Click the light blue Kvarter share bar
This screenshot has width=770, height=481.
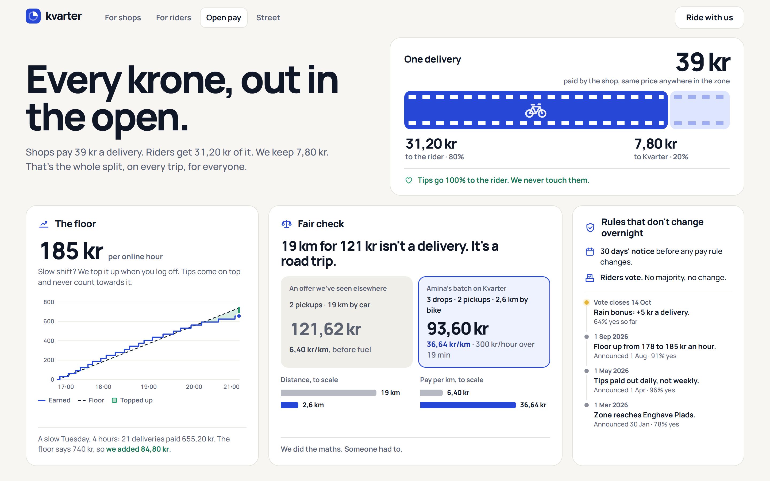tap(700, 110)
